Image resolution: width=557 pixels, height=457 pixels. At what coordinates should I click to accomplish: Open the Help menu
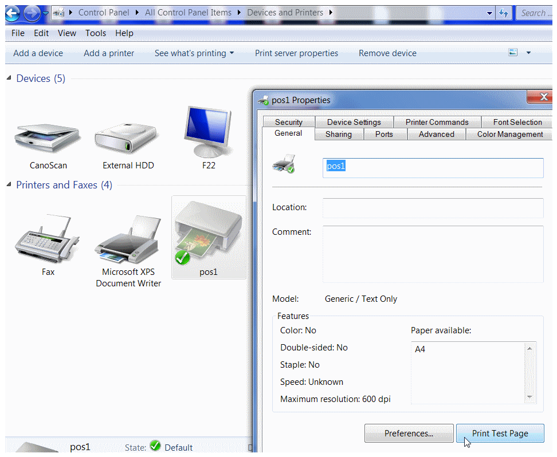[124, 33]
